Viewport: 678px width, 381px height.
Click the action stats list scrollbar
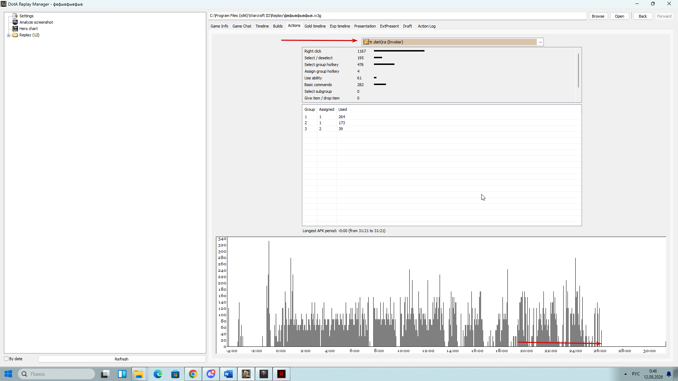tap(578, 71)
